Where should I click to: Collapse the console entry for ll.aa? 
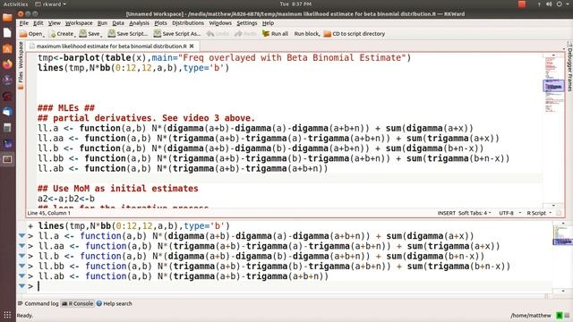[21, 246]
